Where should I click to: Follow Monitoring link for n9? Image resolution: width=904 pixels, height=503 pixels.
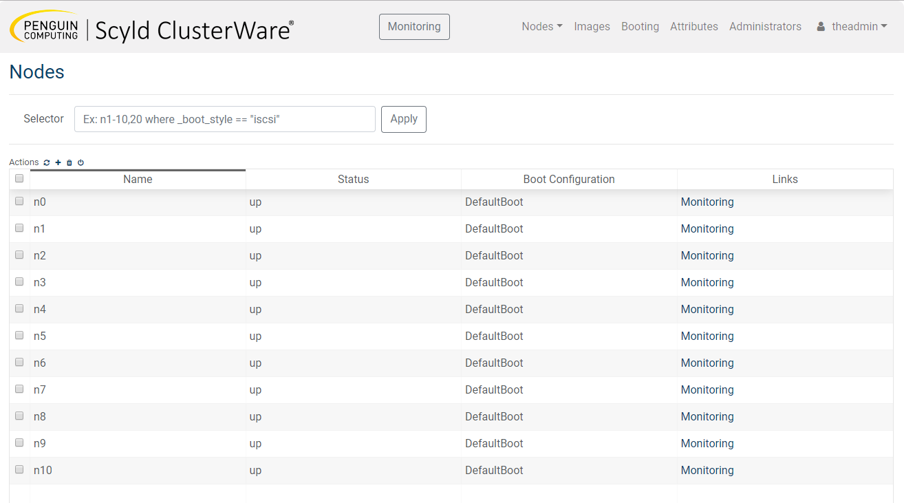[707, 444]
